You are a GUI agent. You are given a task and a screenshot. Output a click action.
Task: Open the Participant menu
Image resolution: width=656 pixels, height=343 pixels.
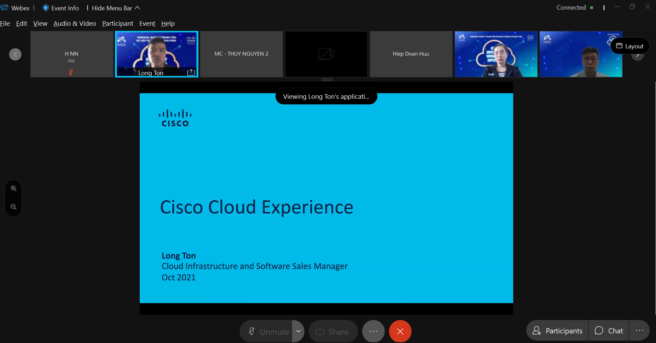118,23
